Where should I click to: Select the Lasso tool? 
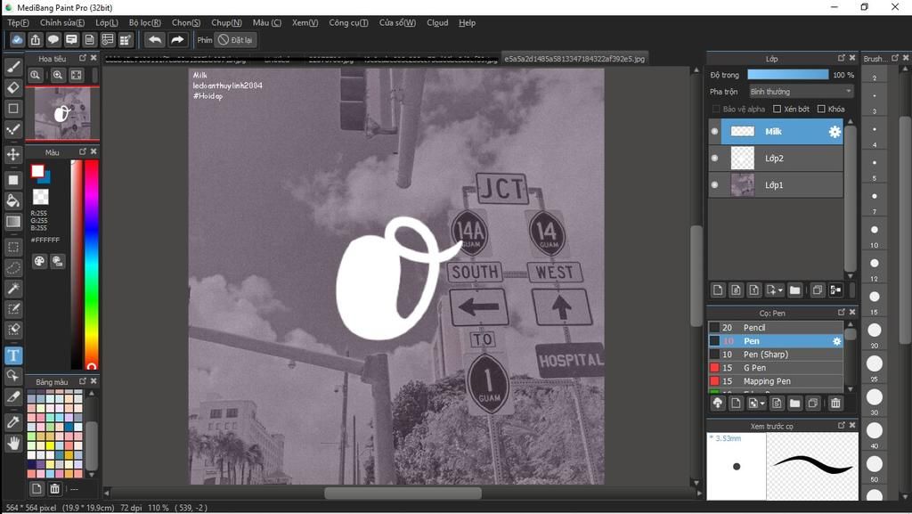pos(13,268)
